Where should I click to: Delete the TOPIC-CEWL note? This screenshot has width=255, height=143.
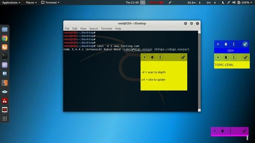226,57
